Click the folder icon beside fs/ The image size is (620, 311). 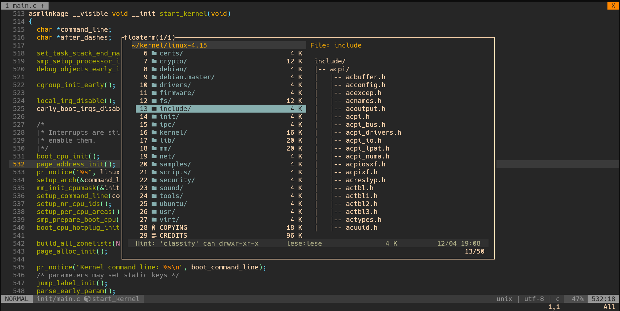point(154,101)
